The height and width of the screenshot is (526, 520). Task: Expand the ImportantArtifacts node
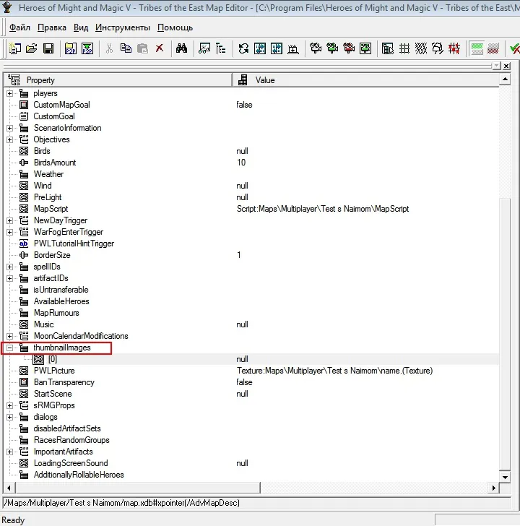coord(9,452)
